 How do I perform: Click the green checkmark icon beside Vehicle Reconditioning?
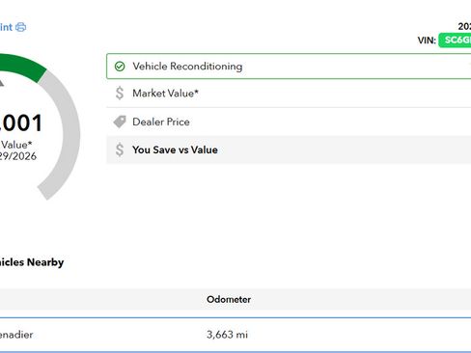[120, 67]
